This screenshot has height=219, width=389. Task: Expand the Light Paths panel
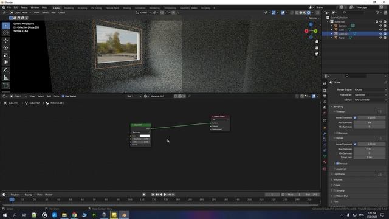[339, 175]
